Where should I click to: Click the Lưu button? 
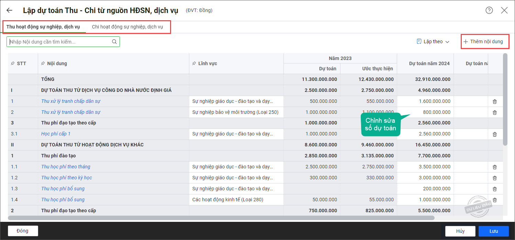tap(494, 231)
